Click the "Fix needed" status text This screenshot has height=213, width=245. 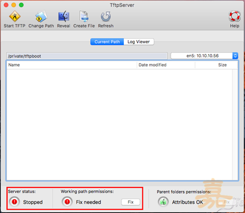tap(89, 202)
